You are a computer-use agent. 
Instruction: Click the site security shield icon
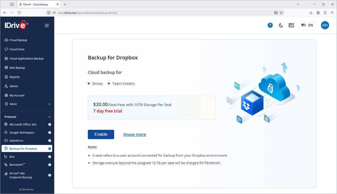tap(49, 13)
